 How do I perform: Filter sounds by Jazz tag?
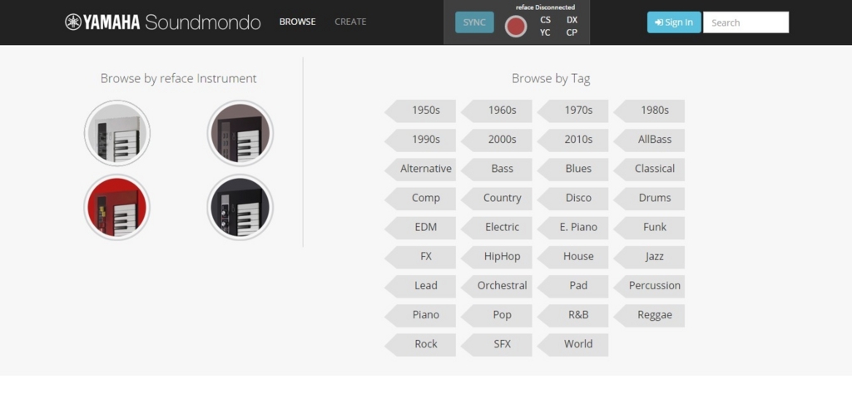[649, 257]
